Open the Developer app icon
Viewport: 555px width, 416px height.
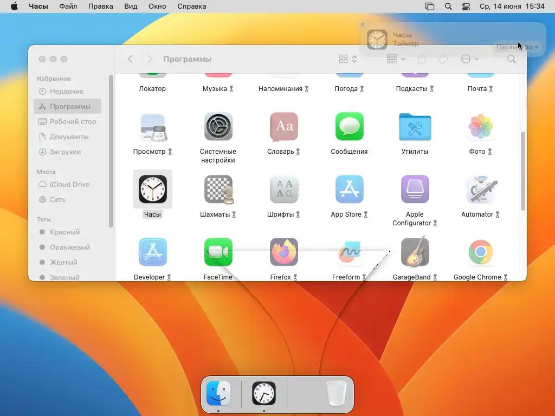pos(152,252)
